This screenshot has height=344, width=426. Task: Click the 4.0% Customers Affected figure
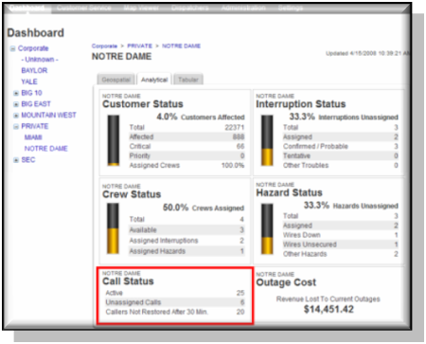tap(201, 117)
